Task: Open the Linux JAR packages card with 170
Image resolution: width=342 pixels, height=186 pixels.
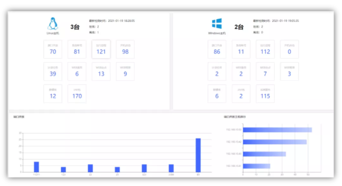Action: [x=77, y=94]
